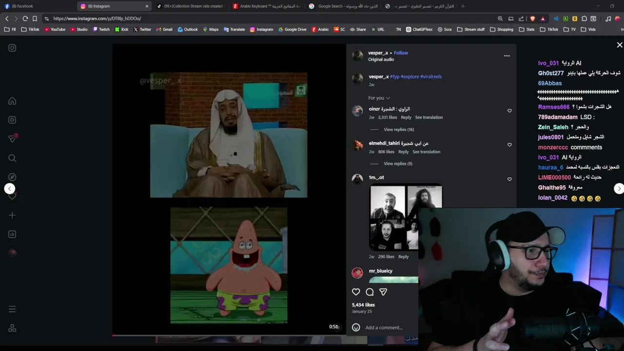
Task: Expand the For you comment sort dropdown
Action: tap(379, 98)
